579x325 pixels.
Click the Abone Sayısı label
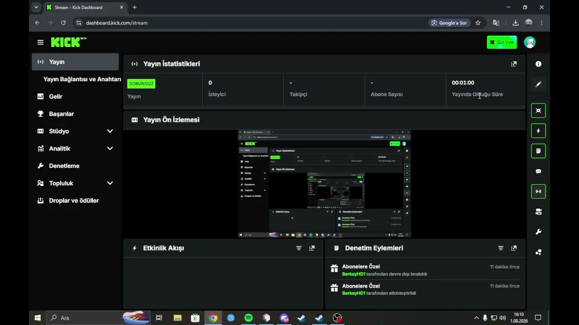[387, 94]
